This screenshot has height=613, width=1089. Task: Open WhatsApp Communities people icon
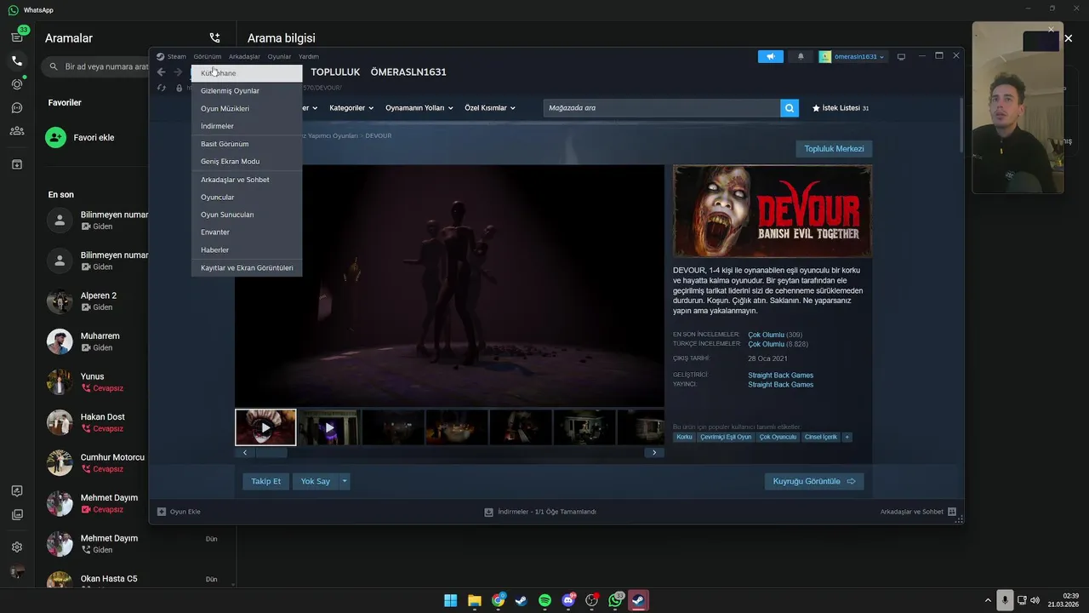point(17,130)
